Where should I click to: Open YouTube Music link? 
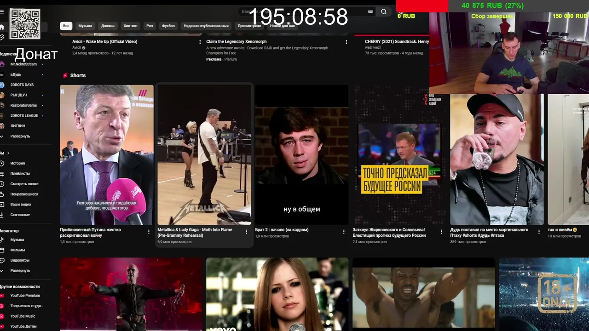point(22,316)
